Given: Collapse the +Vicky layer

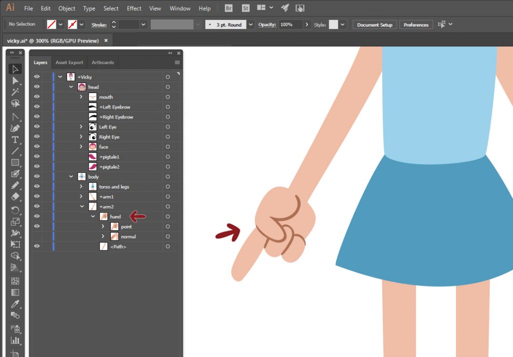Looking at the screenshot, I should click(60, 77).
